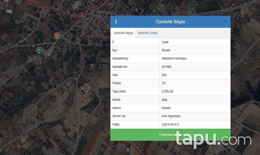Viewport: 260px width, 155px height.
Task: Select the Öznitelik Bilgisi tab
Action: tap(123, 33)
